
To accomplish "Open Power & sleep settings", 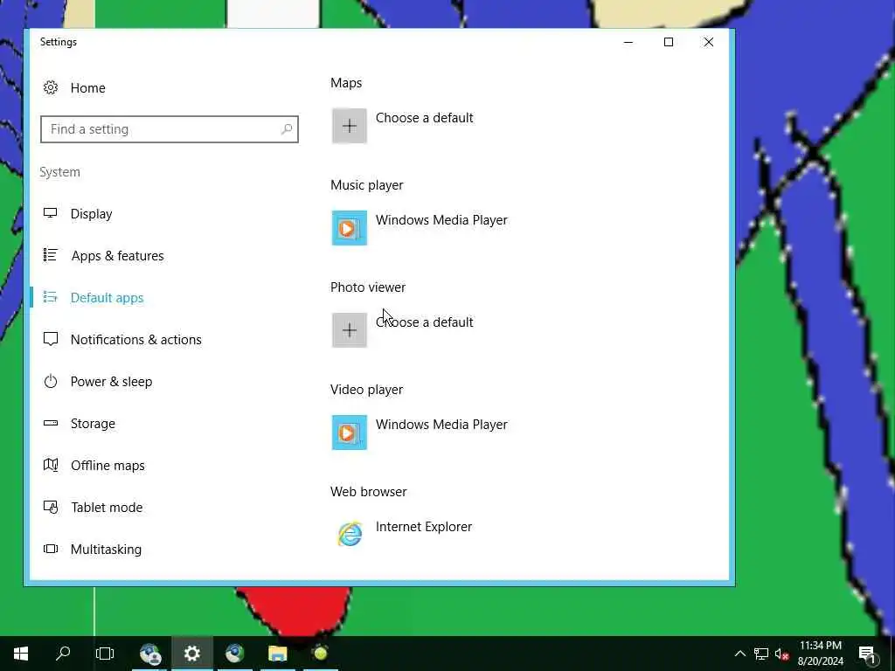I will coord(111,382).
